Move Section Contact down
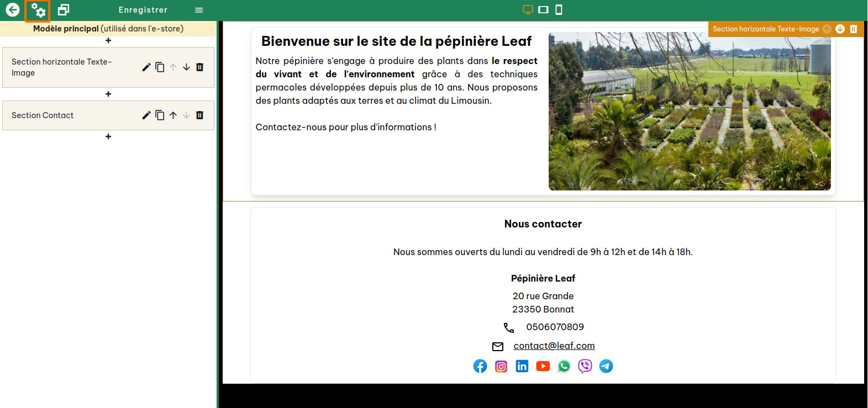Image resolution: width=868 pixels, height=408 pixels. tap(186, 115)
